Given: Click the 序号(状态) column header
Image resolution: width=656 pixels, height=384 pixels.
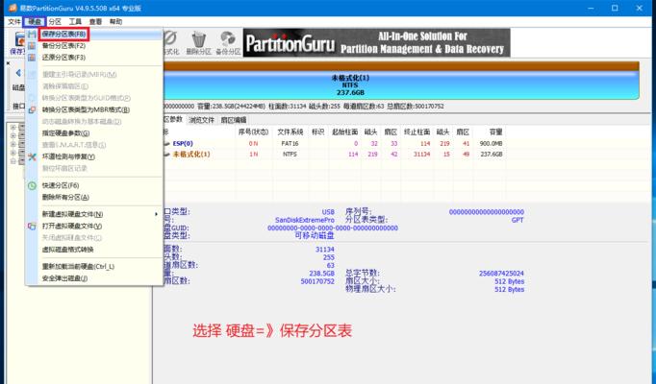Looking at the screenshot, I should 253,132.
